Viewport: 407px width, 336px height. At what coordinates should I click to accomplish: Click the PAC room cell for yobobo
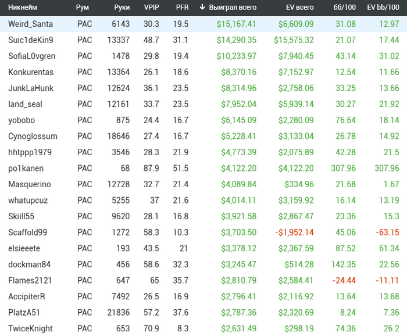coord(85,120)
